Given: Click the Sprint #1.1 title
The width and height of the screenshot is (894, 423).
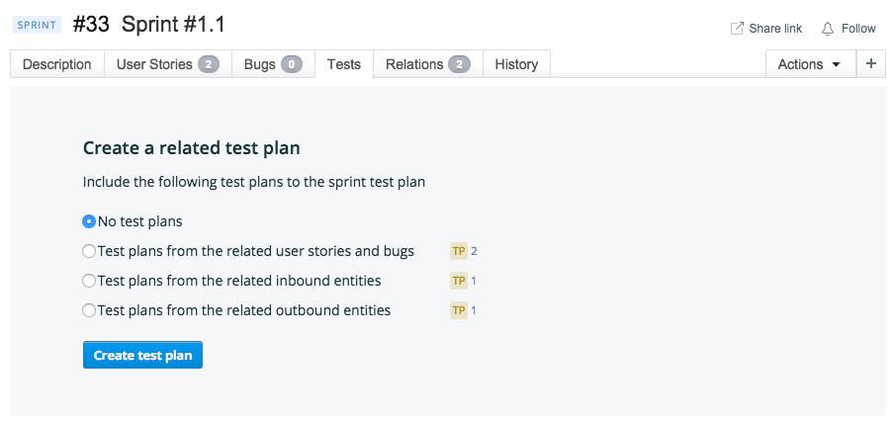Looking at the screenshot, I should (x=173, y=25).
